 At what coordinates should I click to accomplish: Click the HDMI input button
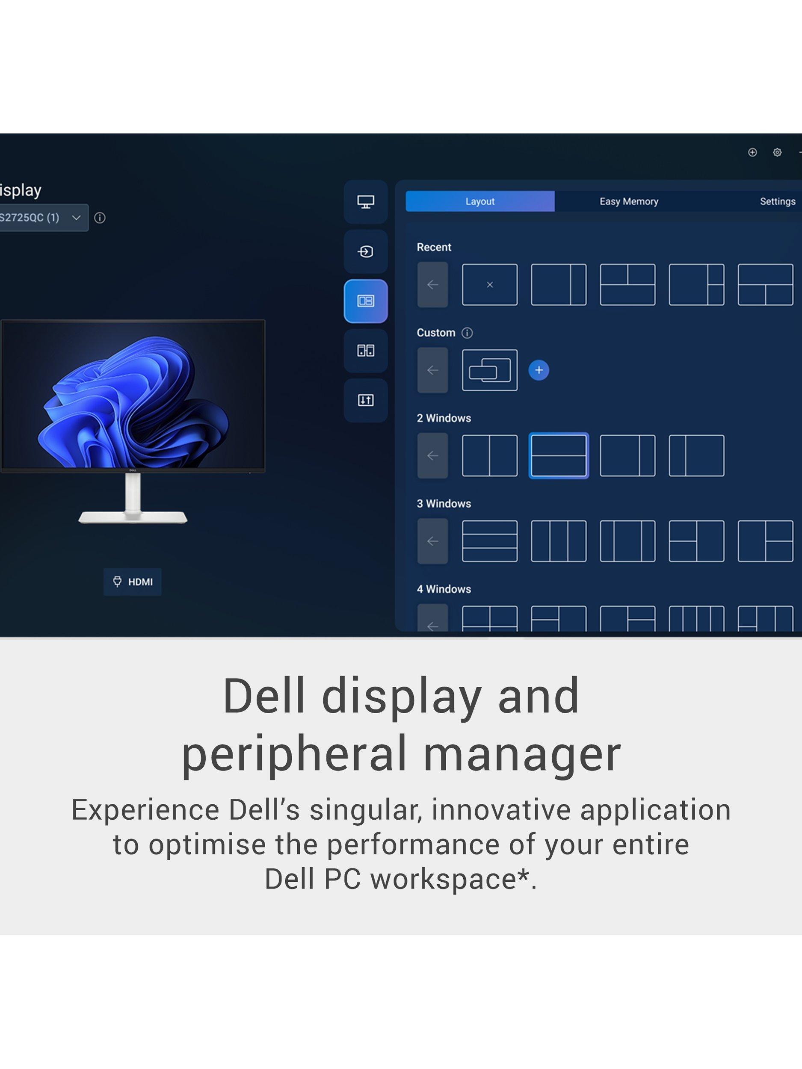pyautogui.click(x=133, y=582)
